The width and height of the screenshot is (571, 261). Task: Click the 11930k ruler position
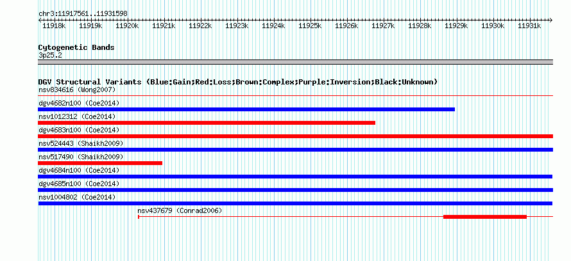point(493,26)
